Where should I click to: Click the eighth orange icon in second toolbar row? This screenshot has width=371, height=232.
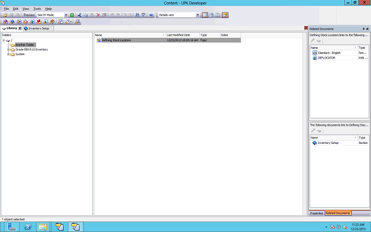52,22
